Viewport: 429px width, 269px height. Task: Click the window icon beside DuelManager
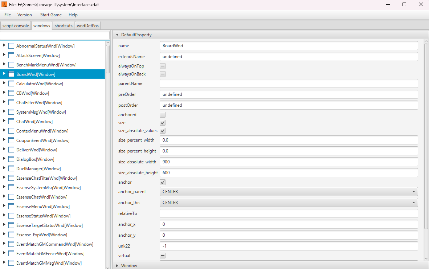[11, 168]
